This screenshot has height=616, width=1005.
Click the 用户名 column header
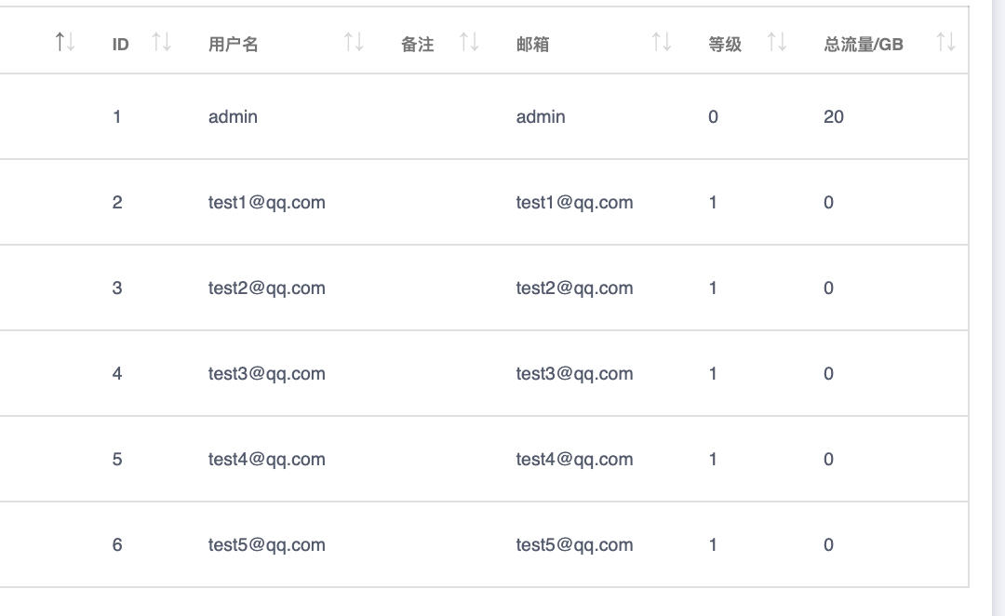click(234, 45)
